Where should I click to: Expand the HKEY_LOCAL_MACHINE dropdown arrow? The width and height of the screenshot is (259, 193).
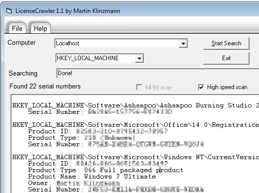pos(139,58)
